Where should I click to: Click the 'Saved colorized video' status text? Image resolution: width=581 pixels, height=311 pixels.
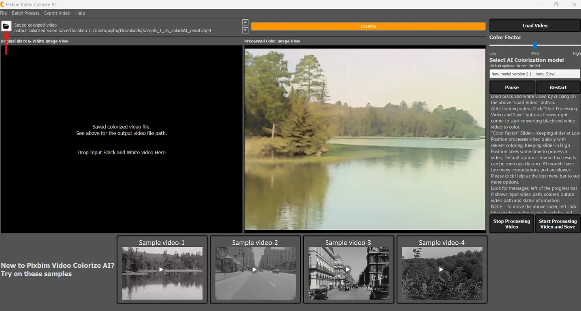coord(36,25)
